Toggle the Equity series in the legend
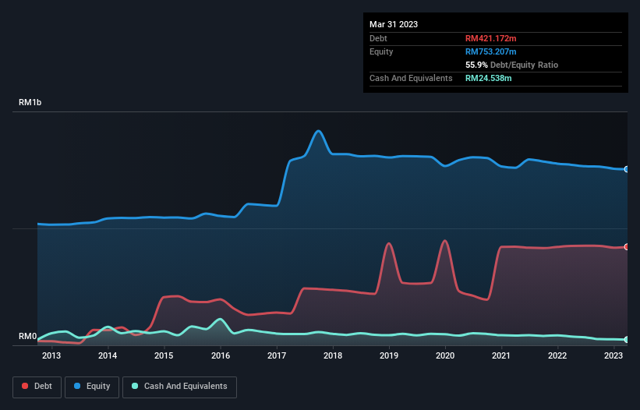640x410 pixels. 92,387
